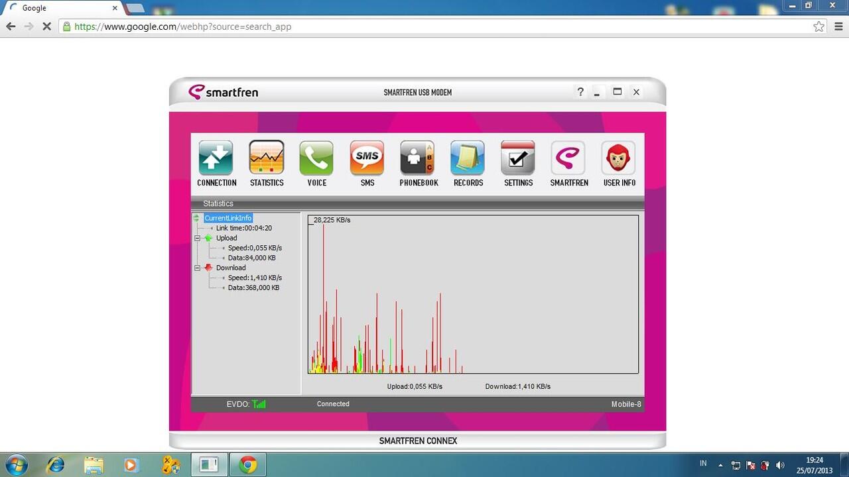Screen dimensions: 849x477
Task: Click the red Download arrow icon in tree
Action: 208,268
